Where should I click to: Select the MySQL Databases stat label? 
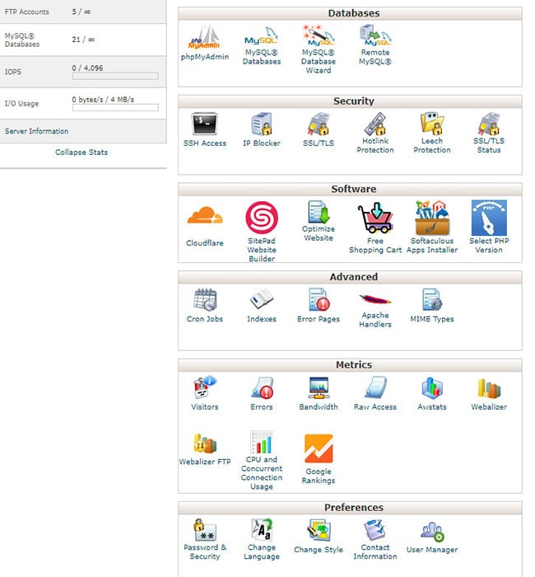click(x=22, y=40)
